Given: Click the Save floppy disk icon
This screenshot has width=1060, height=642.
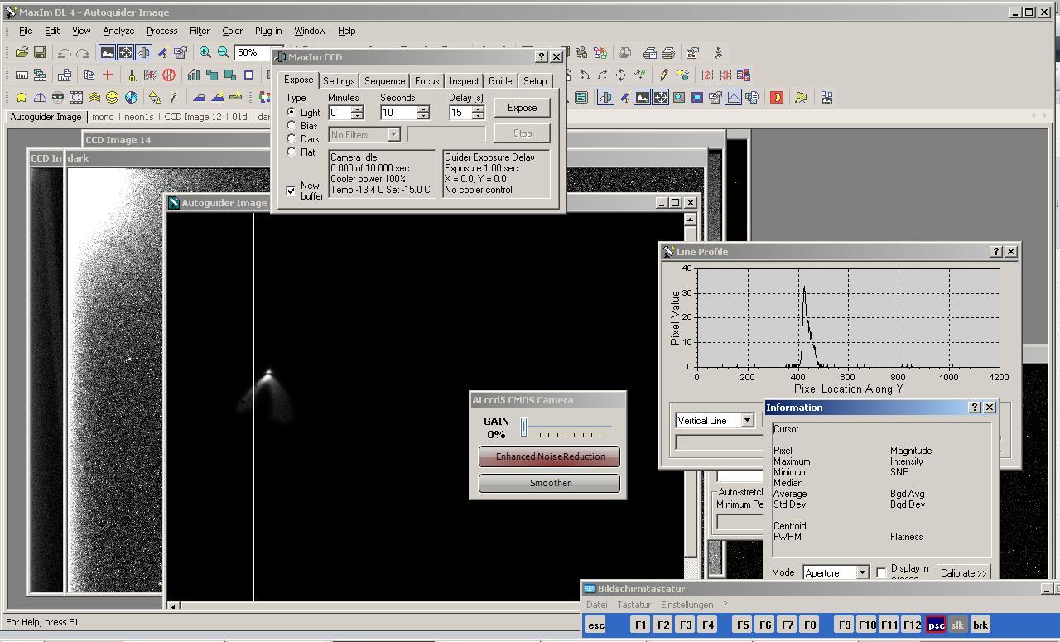Looking at the screenshot, I should (39, 53).
